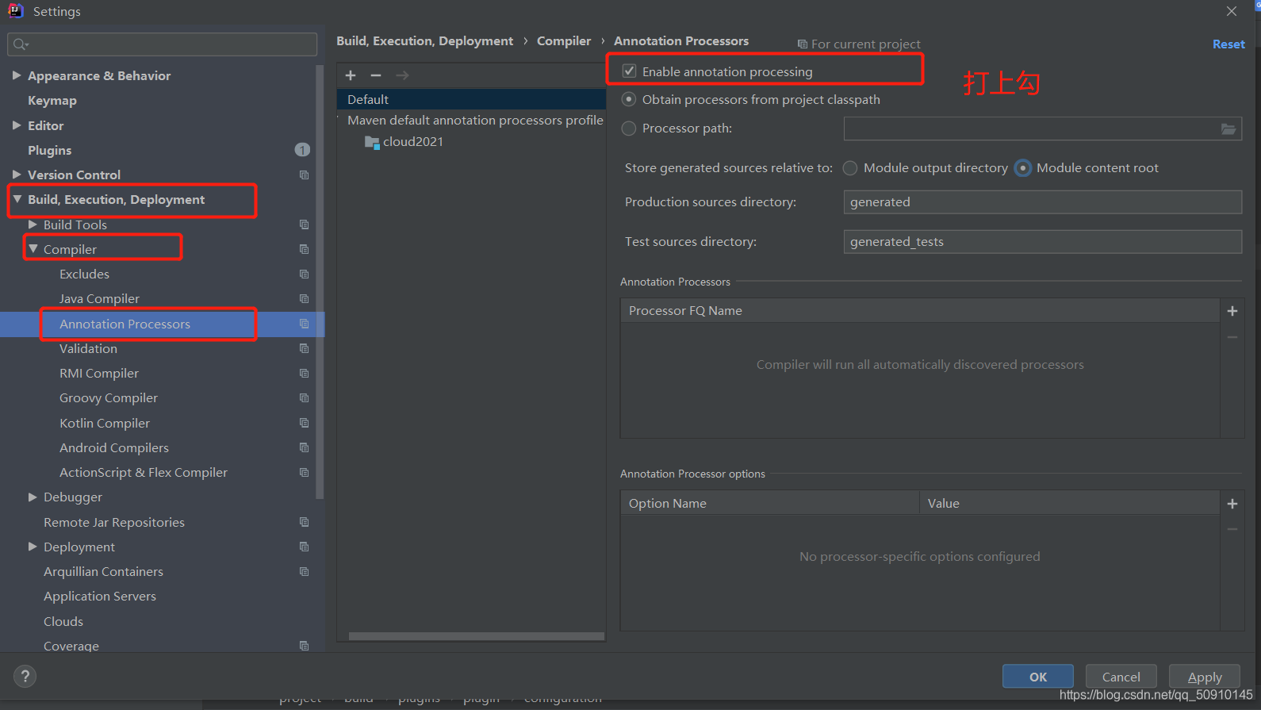Expand the Editor settings section
This screenshot has height=710, width=1261.
click(17, 125)
